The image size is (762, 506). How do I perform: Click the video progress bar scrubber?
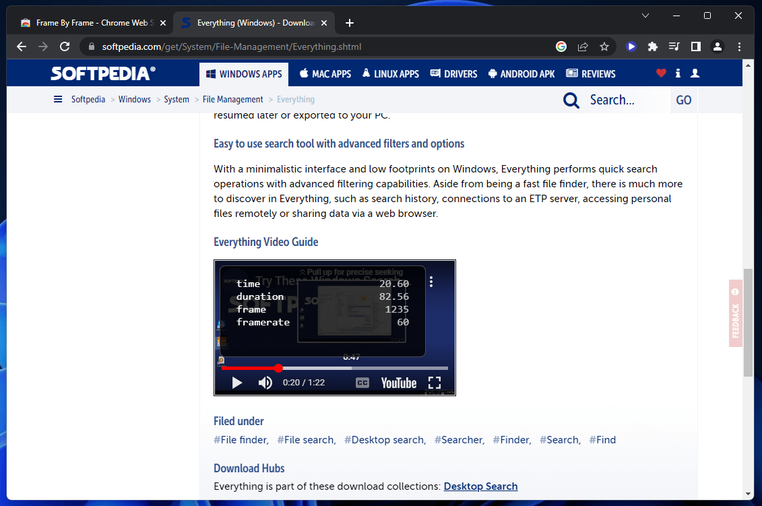pos(278,368)
